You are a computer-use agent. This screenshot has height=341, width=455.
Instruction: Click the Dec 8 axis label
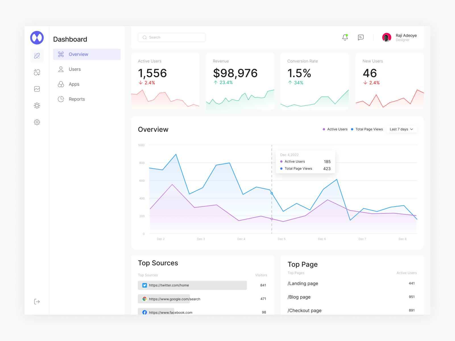[x=402, y=239]
